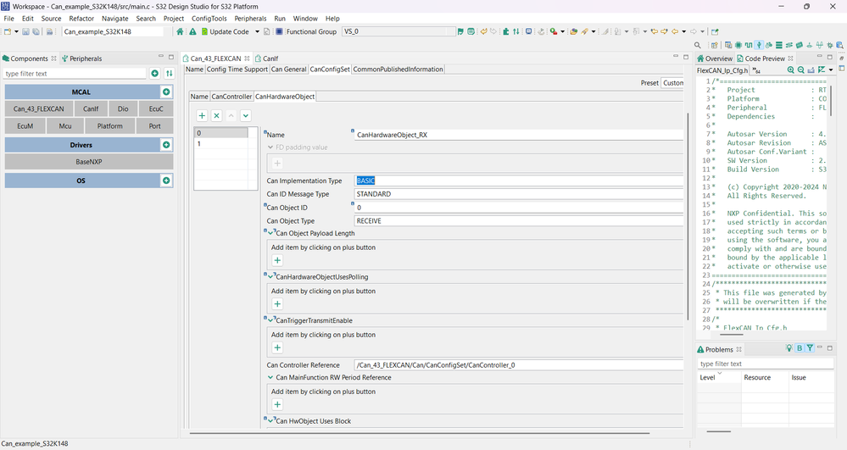
Task: Select the Platform component button
Action: 110,126
